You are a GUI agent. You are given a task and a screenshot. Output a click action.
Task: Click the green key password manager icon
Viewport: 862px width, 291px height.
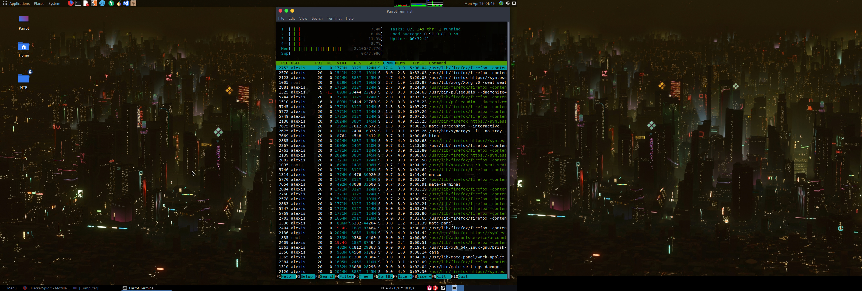coord(111,3)
